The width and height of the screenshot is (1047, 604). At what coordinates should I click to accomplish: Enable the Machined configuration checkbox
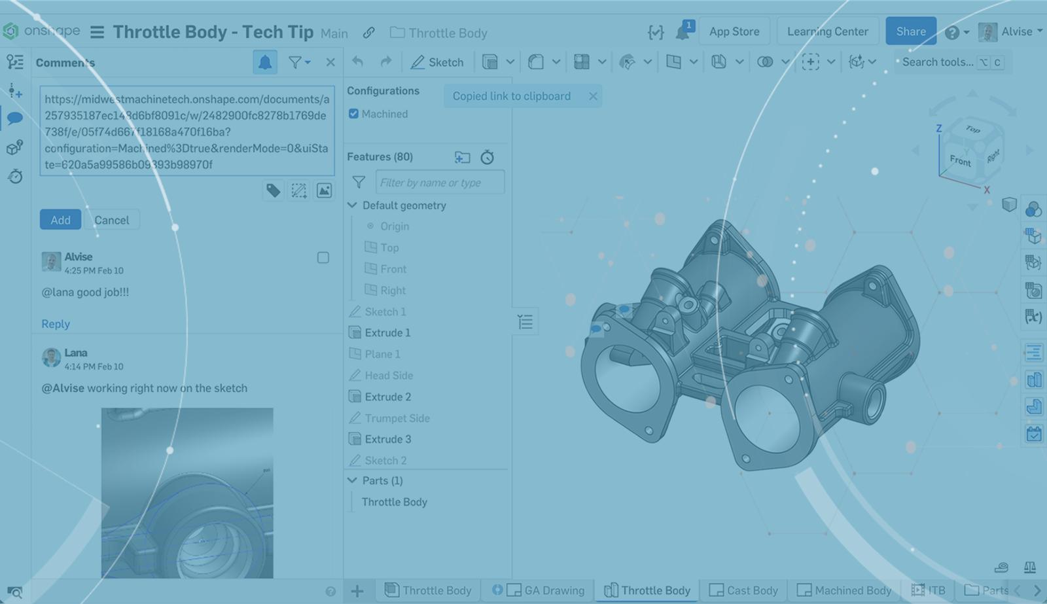pyautogui.click(x=353, y=113)
